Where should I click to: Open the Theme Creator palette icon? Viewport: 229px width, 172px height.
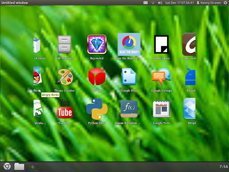pos(64,77)
